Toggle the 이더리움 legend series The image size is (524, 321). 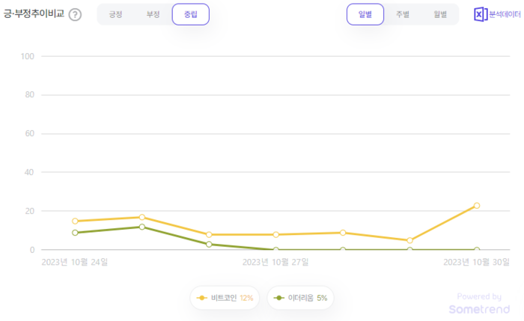tap(300, 298)
